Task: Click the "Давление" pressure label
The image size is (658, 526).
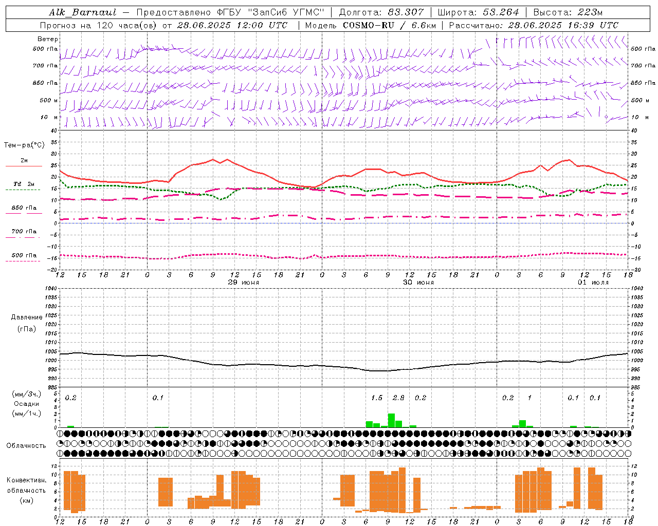Action: click(x=27, y=317)
